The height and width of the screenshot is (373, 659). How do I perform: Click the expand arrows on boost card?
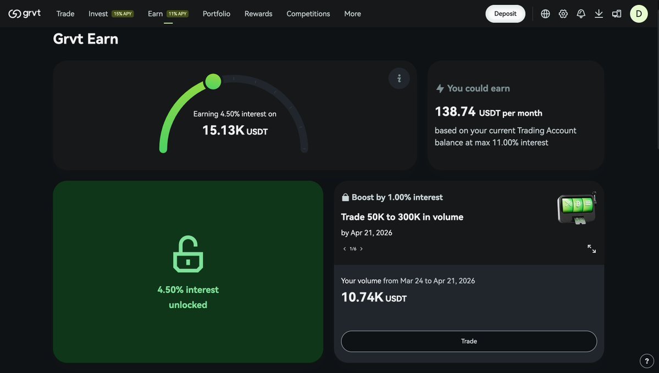pos(591,249)
